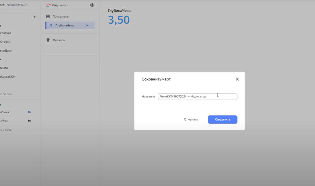Click the add field plus button
This screenshot has width=315, height=186.
pos(34,17)
